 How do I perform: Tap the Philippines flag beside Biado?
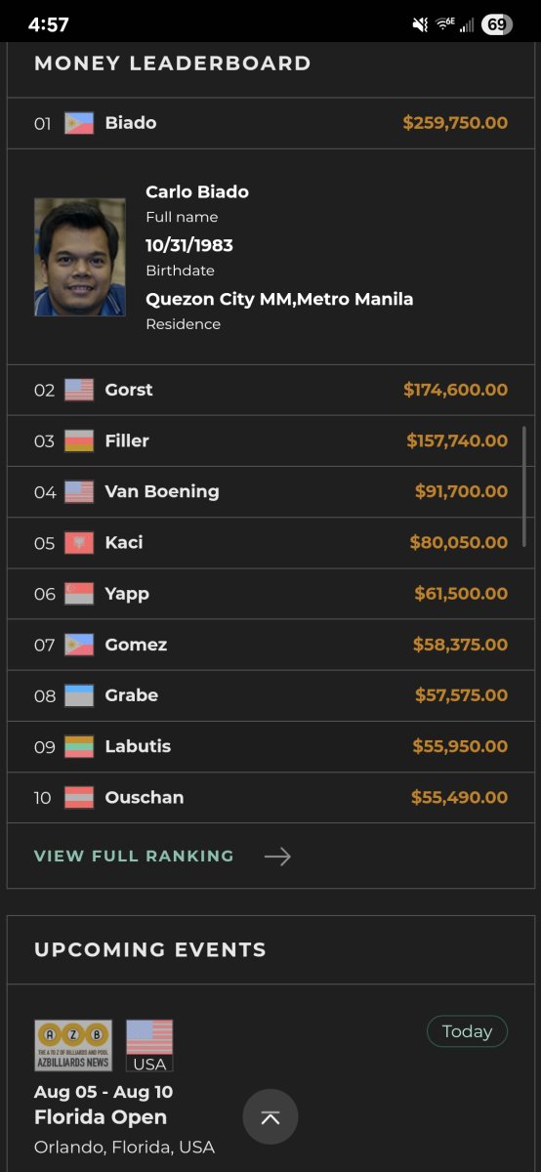tap(79, 123)
